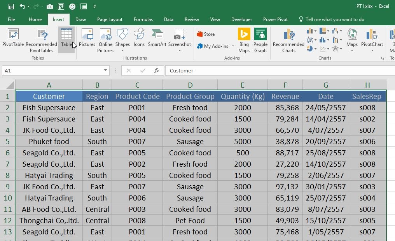The width and height of the screenshot is (395, 241).
Task: Click the window layout icon in Quick Access Toolbar
Action: coord(84,7)
